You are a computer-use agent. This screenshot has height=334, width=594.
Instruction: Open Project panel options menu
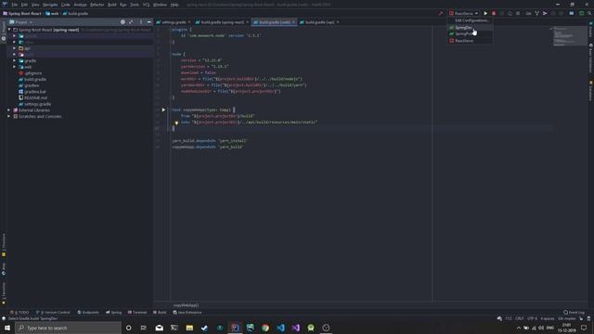point(140,22)
